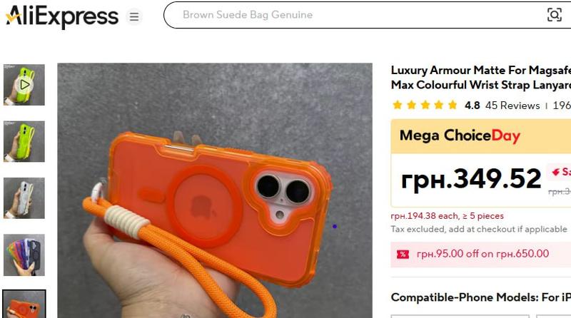The image size is (571, 318).
Task: Open the hamburger categories menu
Action: (x=134, y=16)
